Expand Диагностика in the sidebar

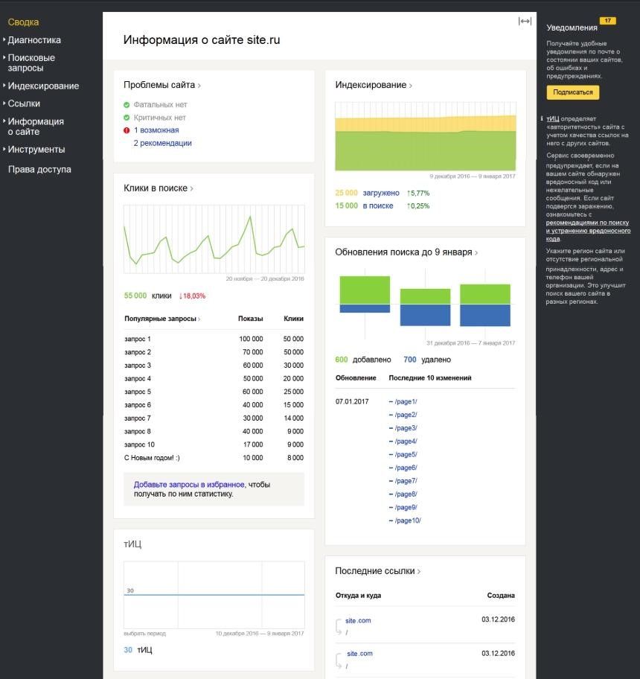[34, 40]
